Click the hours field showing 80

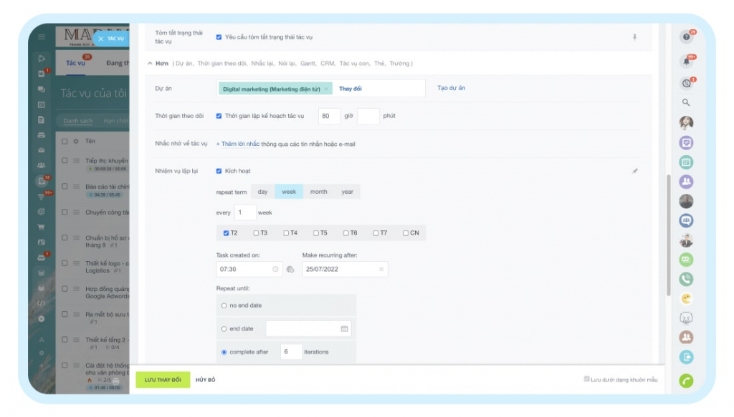click(x=329, y=116)
